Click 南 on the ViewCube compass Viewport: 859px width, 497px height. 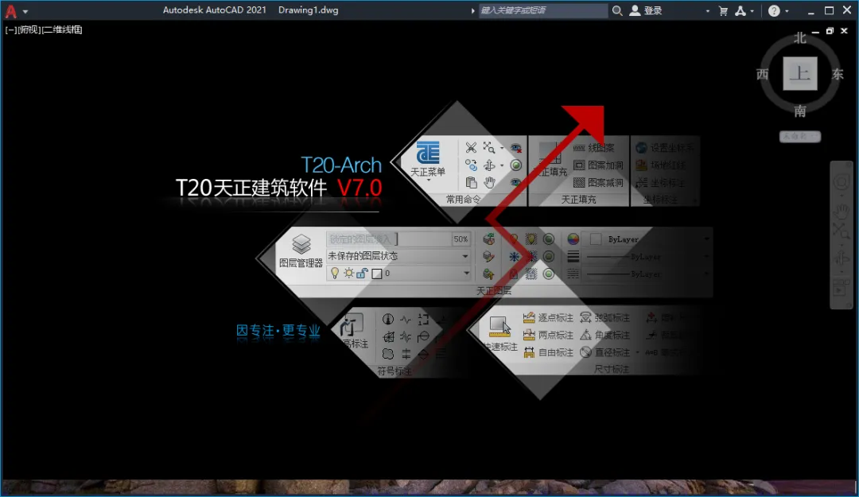(800, 111)
